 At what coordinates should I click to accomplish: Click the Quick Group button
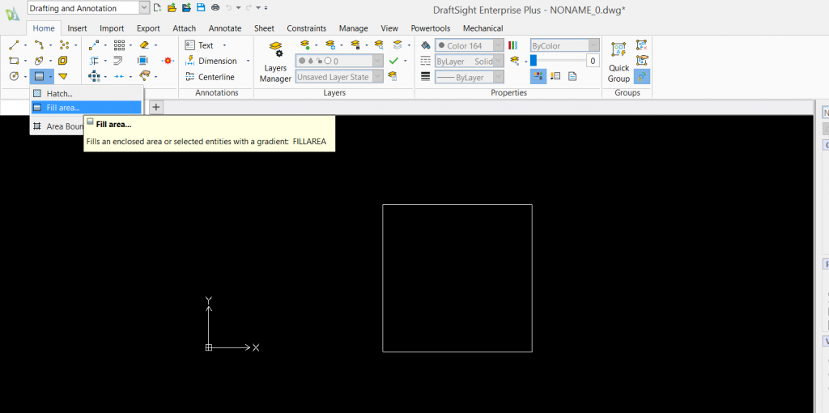[619, 63]
